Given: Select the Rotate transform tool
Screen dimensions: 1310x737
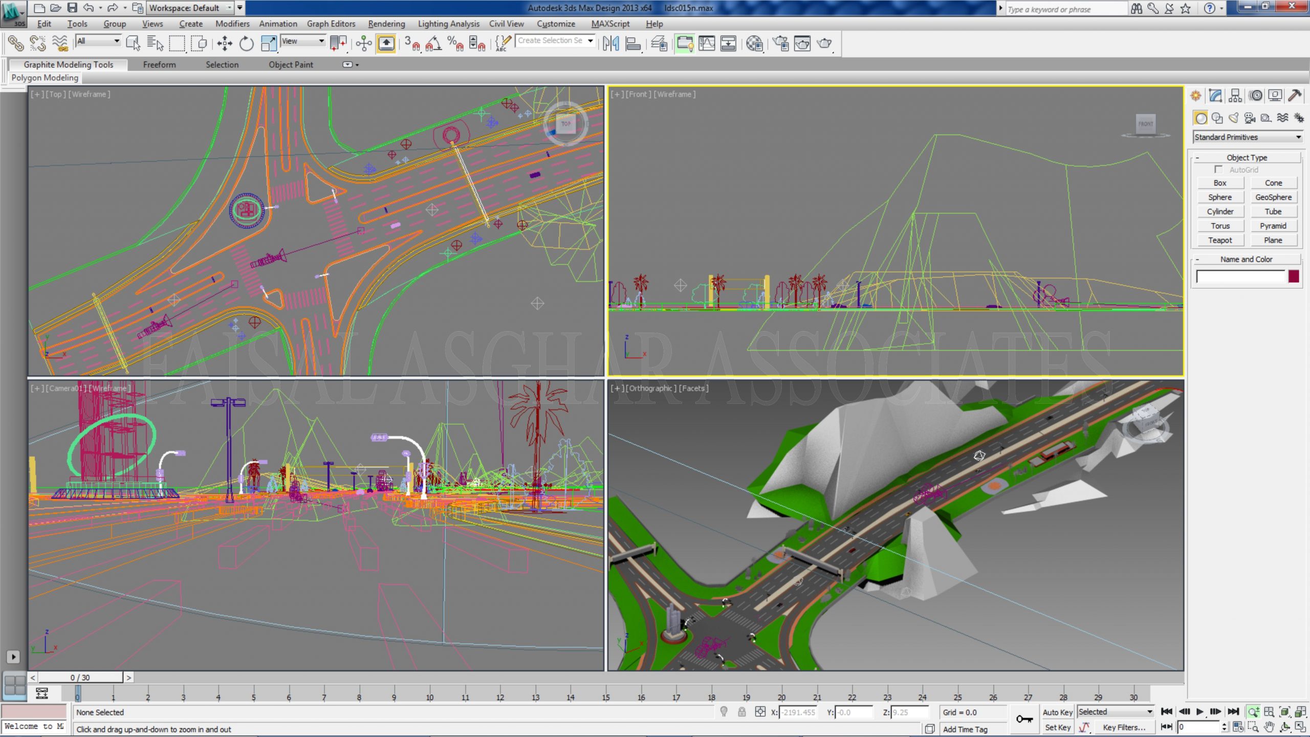Looking at the screenshot, I should (x=247, y=44).
